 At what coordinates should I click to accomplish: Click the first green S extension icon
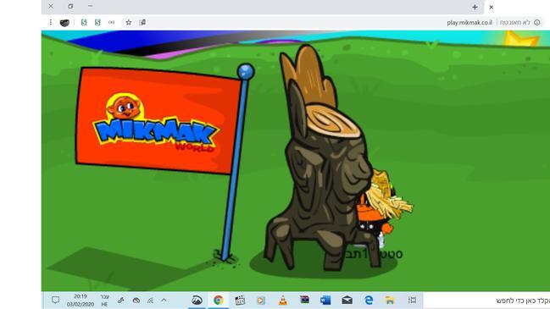point(84,22)
